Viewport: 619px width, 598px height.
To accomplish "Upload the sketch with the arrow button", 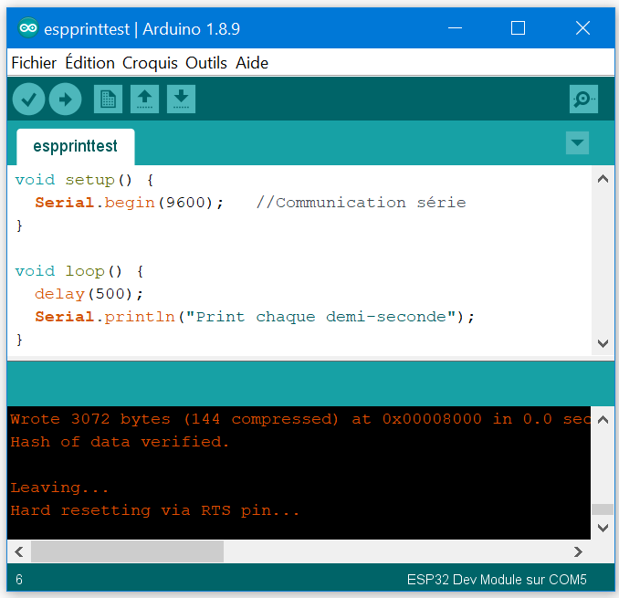I will pyautogui.click(x=65, y=100).
